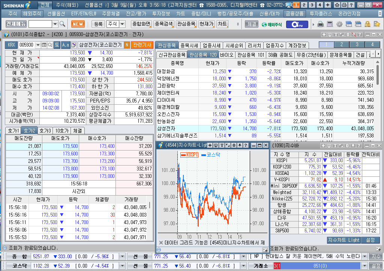
Task: Switch to the 호가3 tab
Action: pos(45,131)
